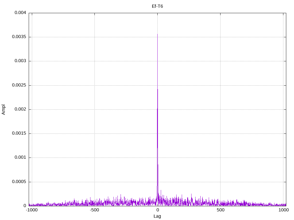Click the Lag x-axis label

pyautogui.click(x=157, y=216)
